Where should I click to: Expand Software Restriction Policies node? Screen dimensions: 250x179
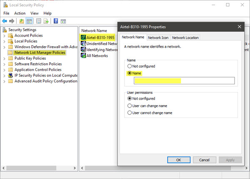point(4,64)
